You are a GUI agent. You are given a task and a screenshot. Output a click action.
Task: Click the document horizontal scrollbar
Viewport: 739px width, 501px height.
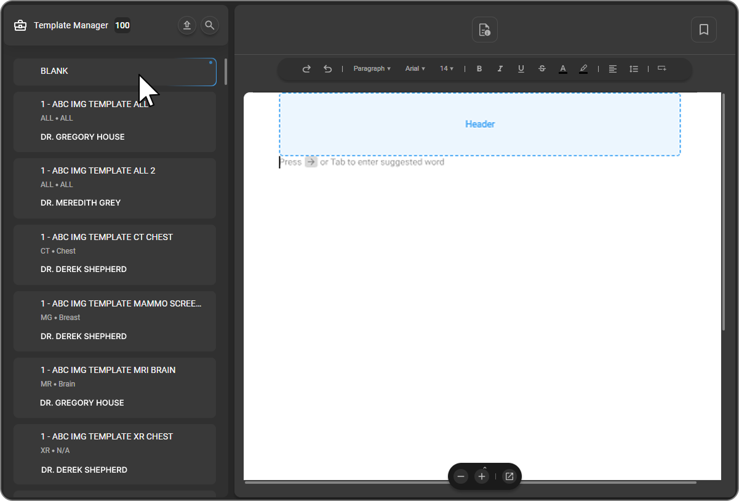pos(471,483)
